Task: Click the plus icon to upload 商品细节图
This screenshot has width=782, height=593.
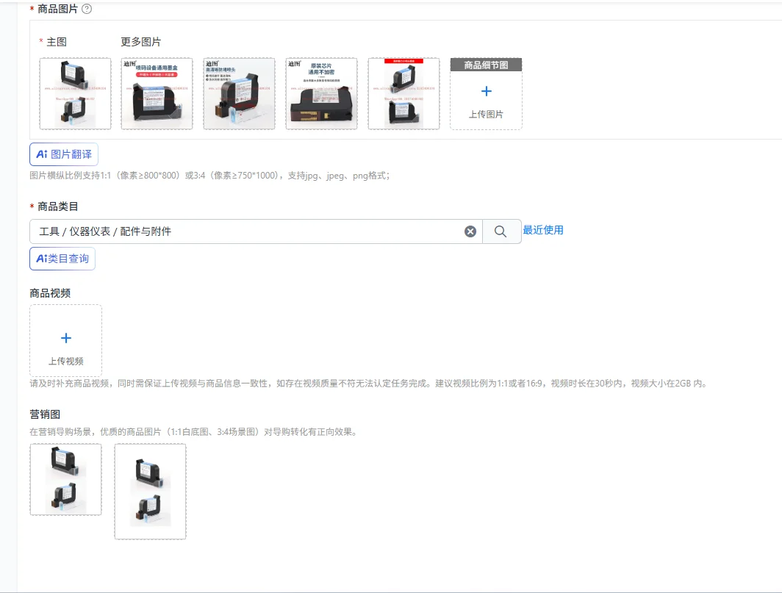Action: click(487, 91)
